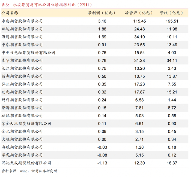Click the net assets value 34.10
191x177 pixels.
(x=140, y=37)
